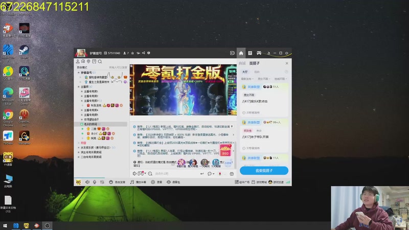Toggle the speaker volume icon in bottom bar
409x230 pixels.
pos(87,182)
